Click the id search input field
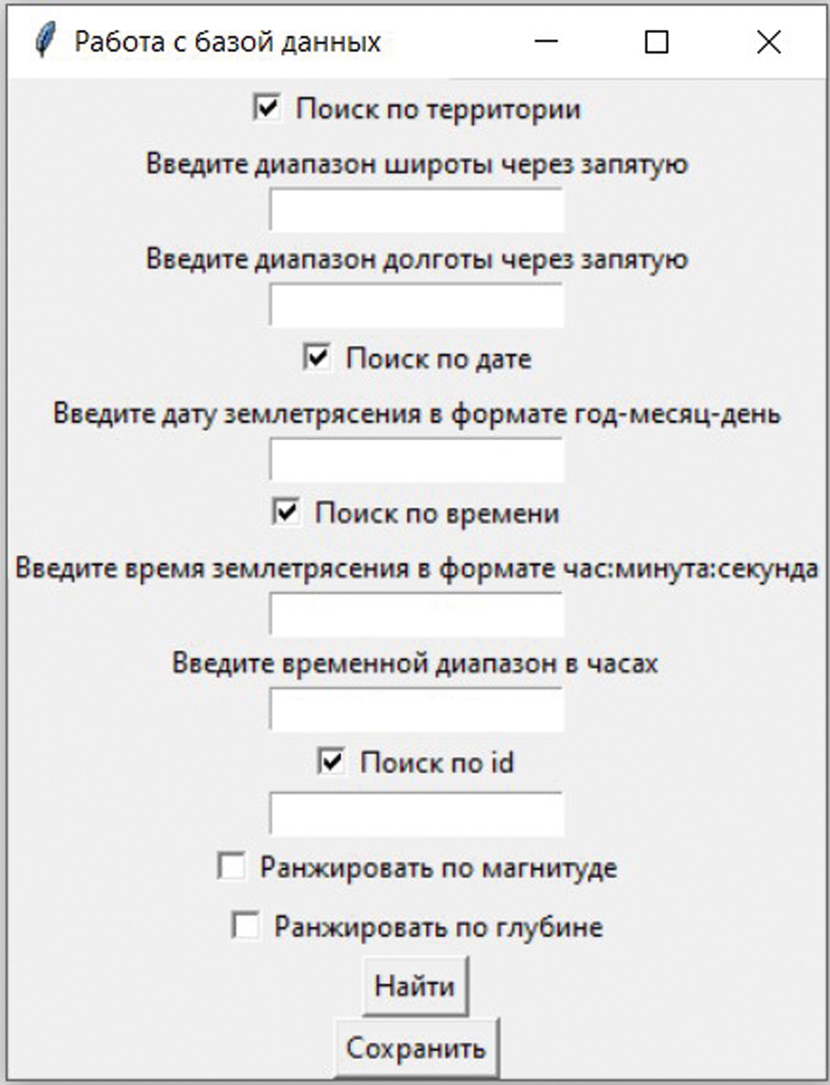 [x=417, y=813]
